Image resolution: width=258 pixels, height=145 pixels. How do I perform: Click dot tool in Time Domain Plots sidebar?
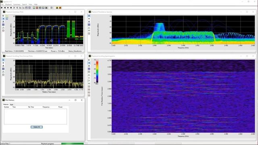coord(3,63)
